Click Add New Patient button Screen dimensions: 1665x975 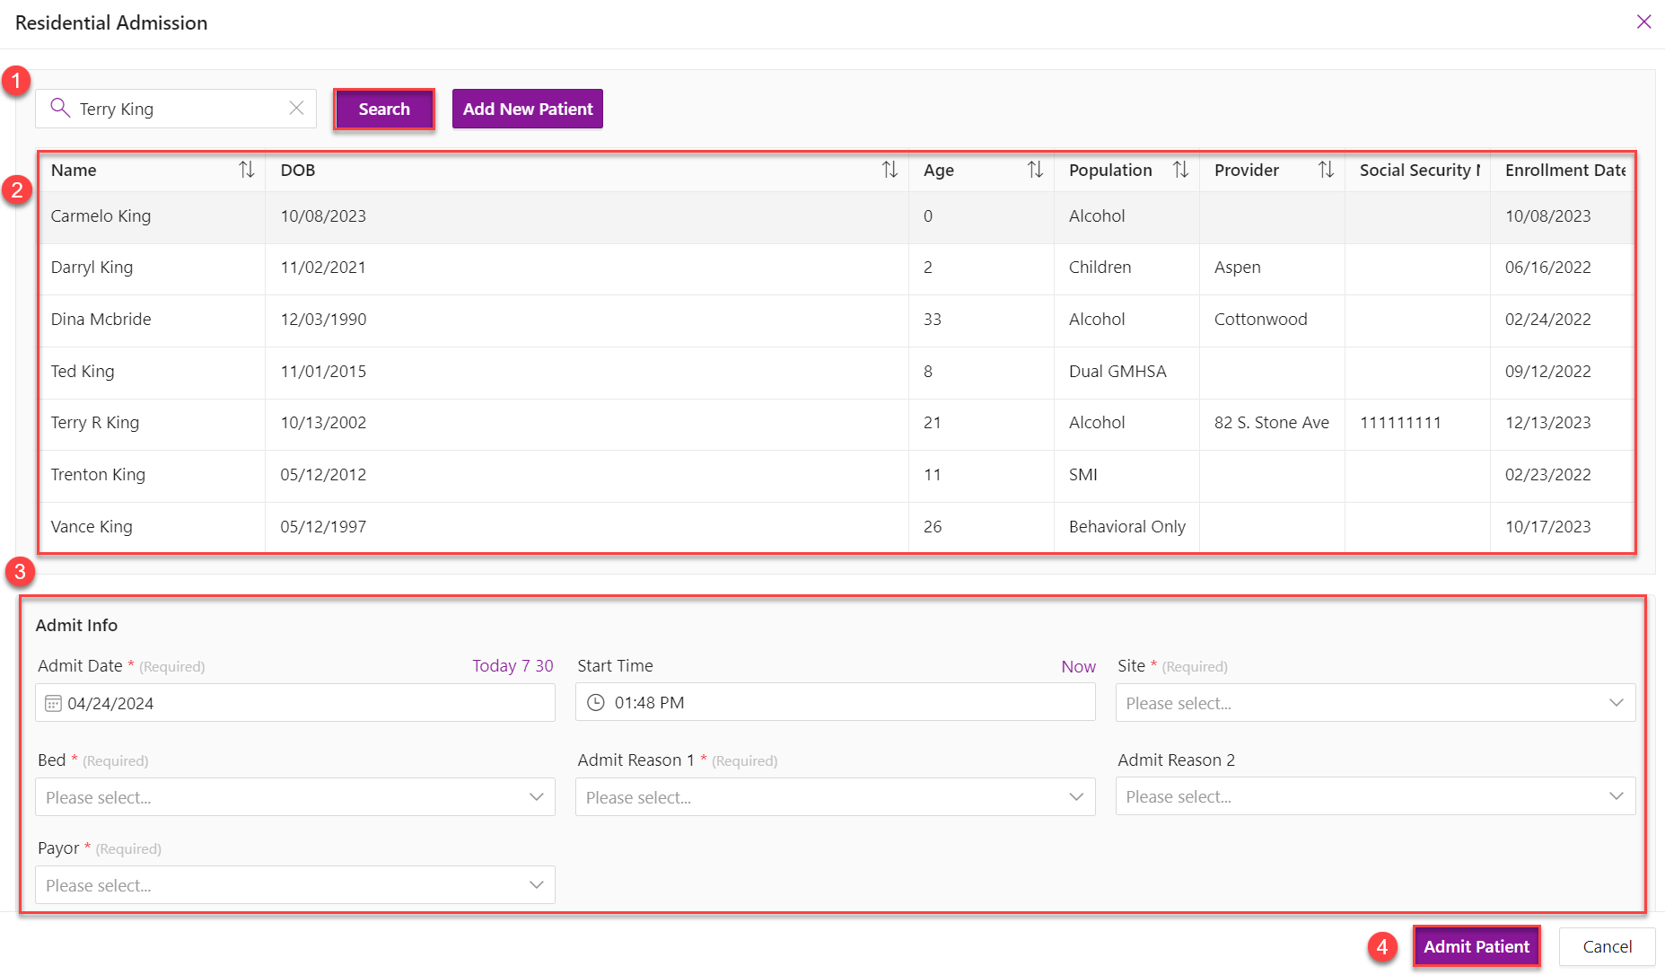(528, 109)
